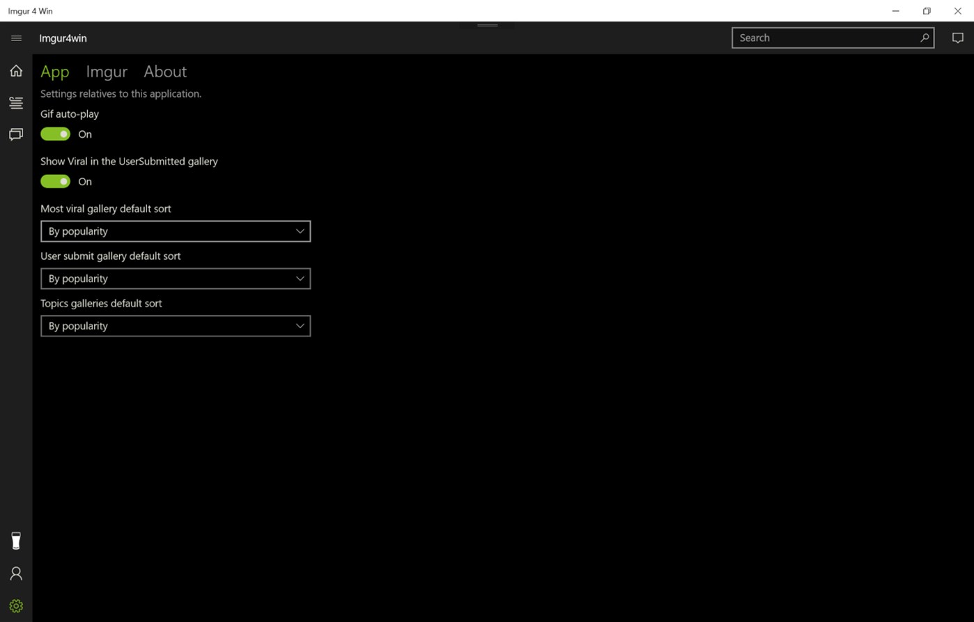The image size is (974, 622).
Task: Close the Imgur 4 Win window
Action: pos(958,10)
